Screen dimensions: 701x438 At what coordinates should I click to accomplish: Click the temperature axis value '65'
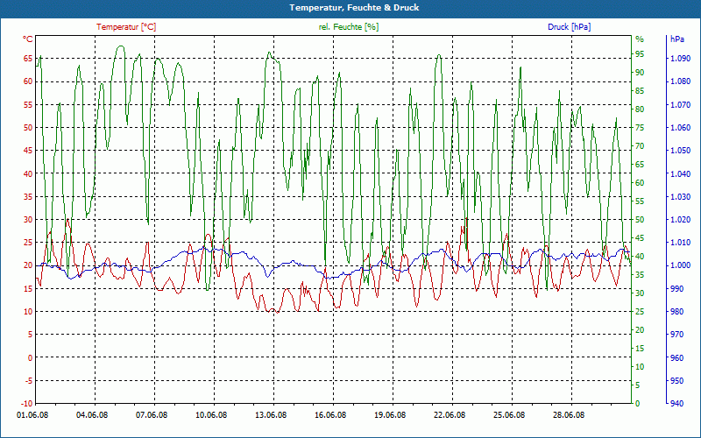tap(28, 59)
